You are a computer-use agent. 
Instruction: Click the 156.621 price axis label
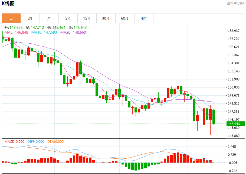coord(234,47)
